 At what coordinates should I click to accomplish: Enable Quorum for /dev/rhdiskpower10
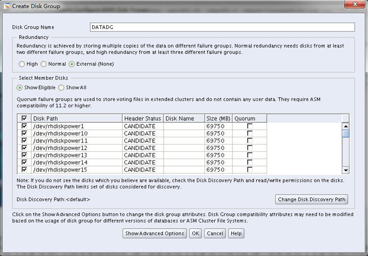pos(250,133)
